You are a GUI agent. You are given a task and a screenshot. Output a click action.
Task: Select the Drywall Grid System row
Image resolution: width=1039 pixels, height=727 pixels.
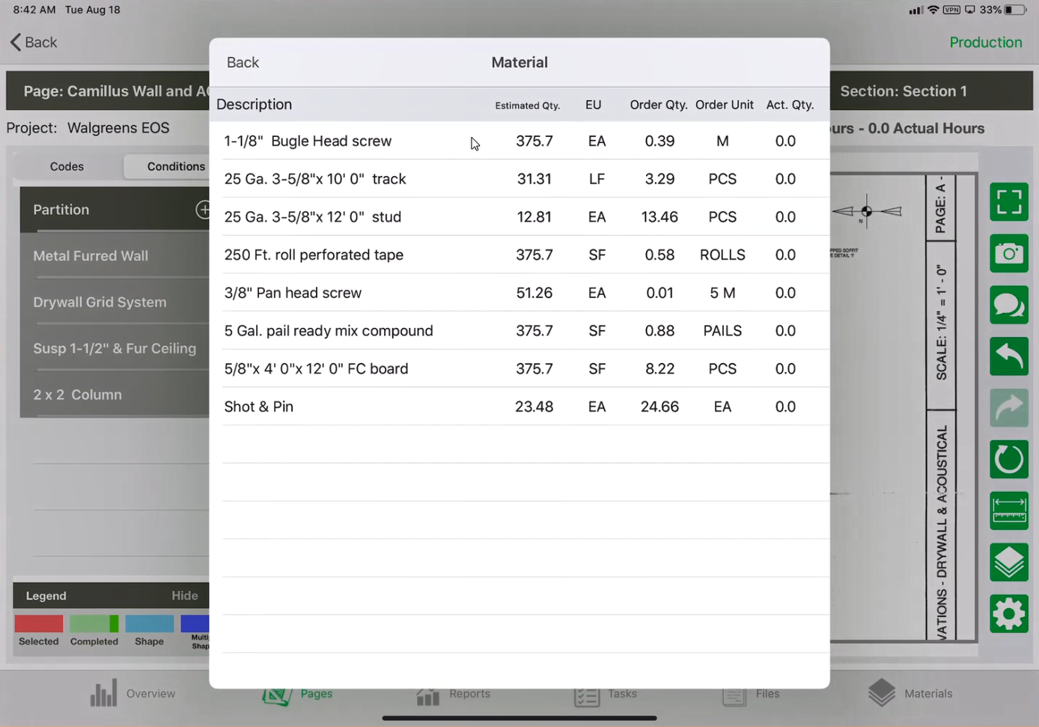[x=100, y=302]
